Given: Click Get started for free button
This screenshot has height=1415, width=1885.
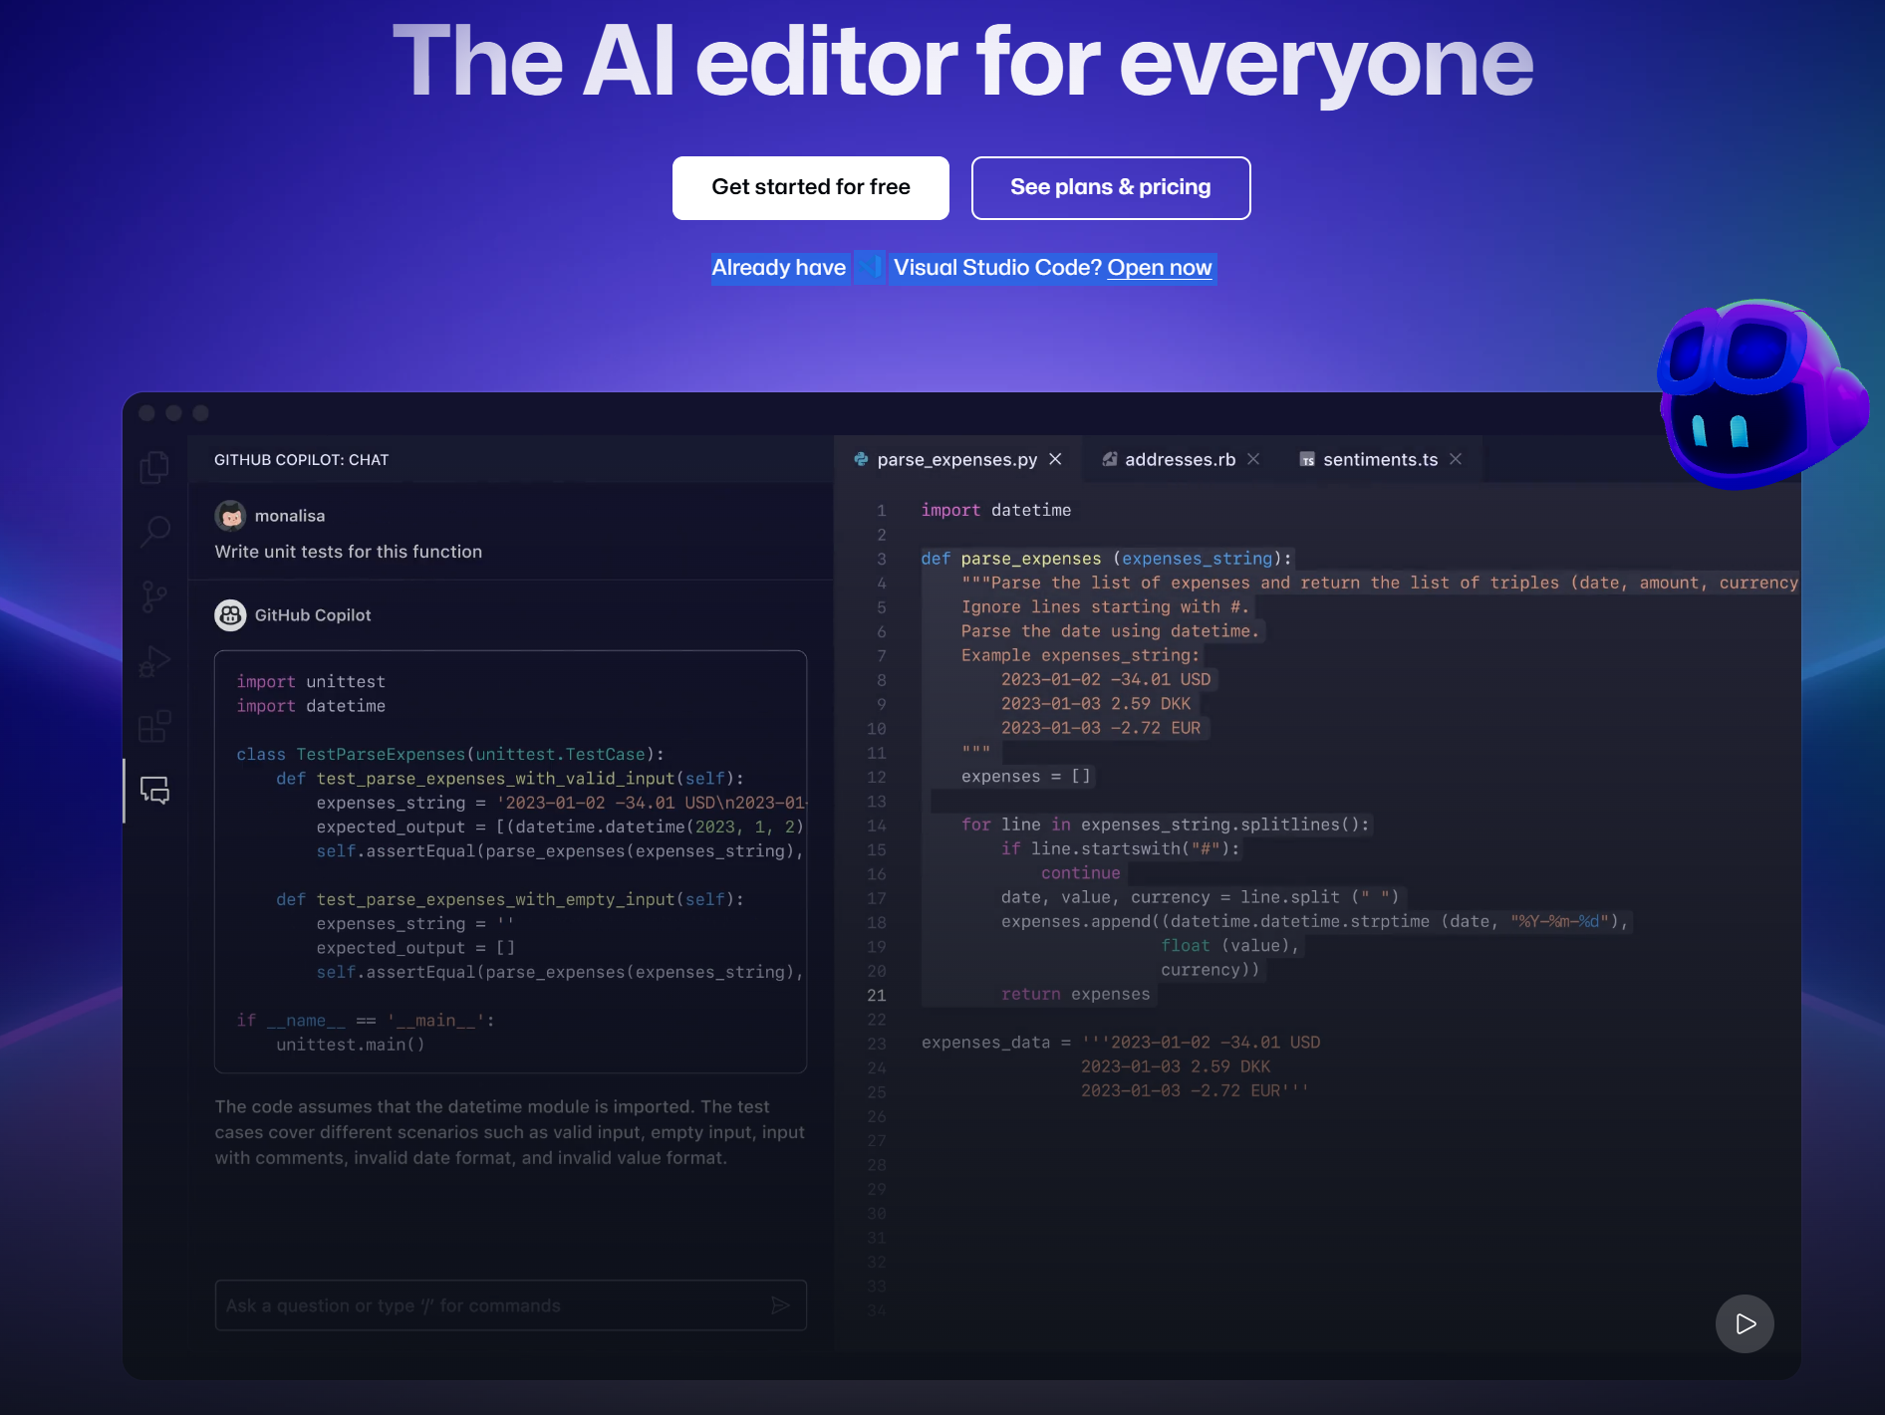Looking at the screenshot, I should pos(811,188).
